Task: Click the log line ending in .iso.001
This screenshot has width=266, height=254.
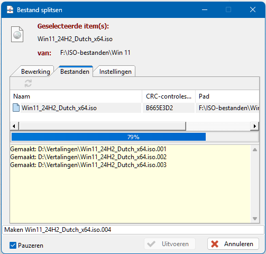Action: [x=88, y=149]
